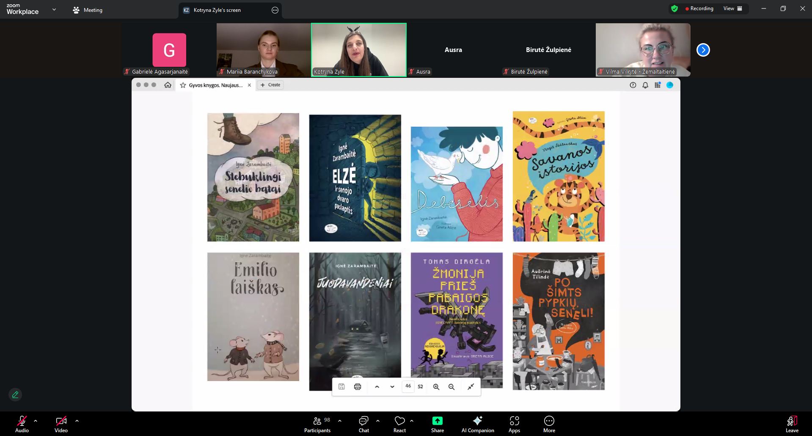
Task: Show next participants with blue arrow
Action: [703, 50]
